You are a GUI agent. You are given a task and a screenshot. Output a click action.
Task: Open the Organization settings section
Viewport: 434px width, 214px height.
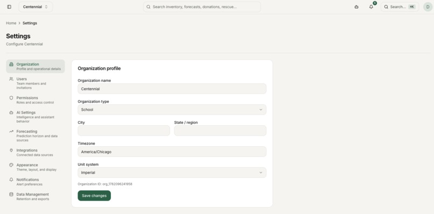pos(36,66)
